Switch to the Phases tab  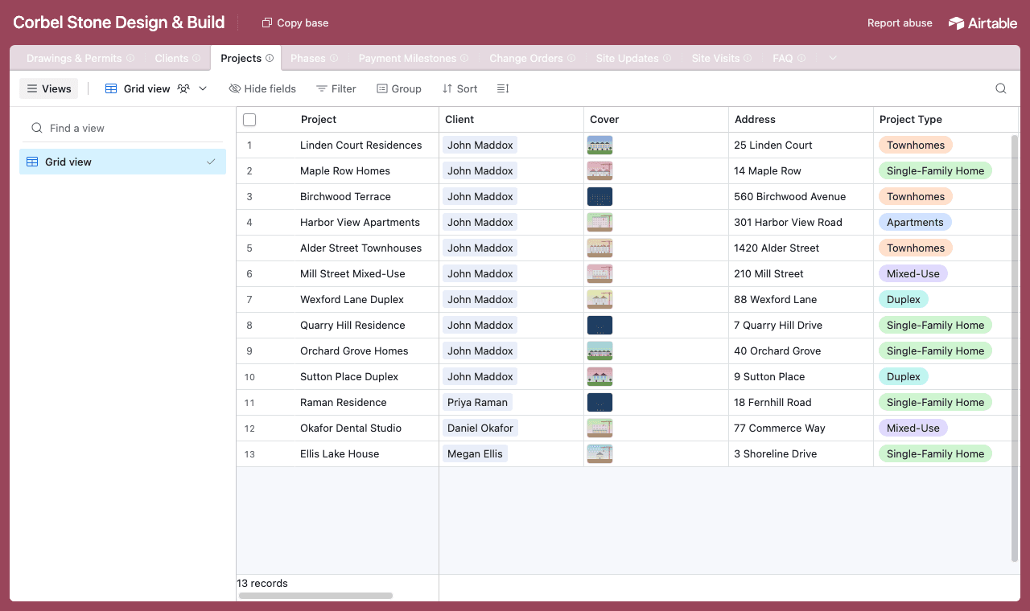click(308, 58)
